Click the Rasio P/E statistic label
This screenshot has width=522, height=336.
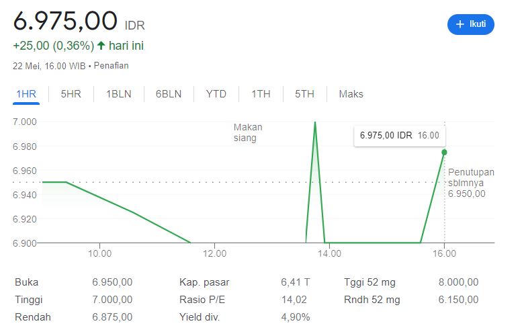click(x=202, y=299)
